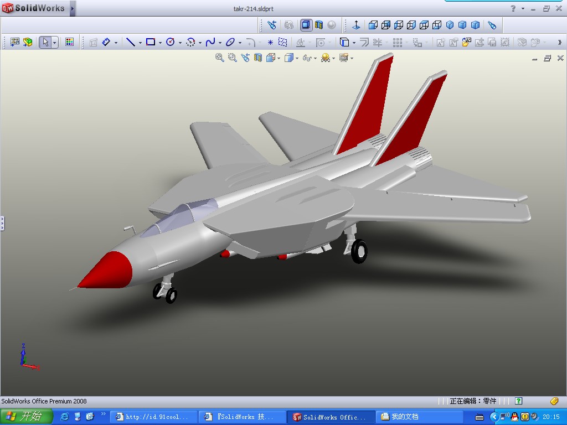This screenshot has height=425, width=567.
Task: Open 我的文档 taskbar window
Action: [x=420, y=417]
